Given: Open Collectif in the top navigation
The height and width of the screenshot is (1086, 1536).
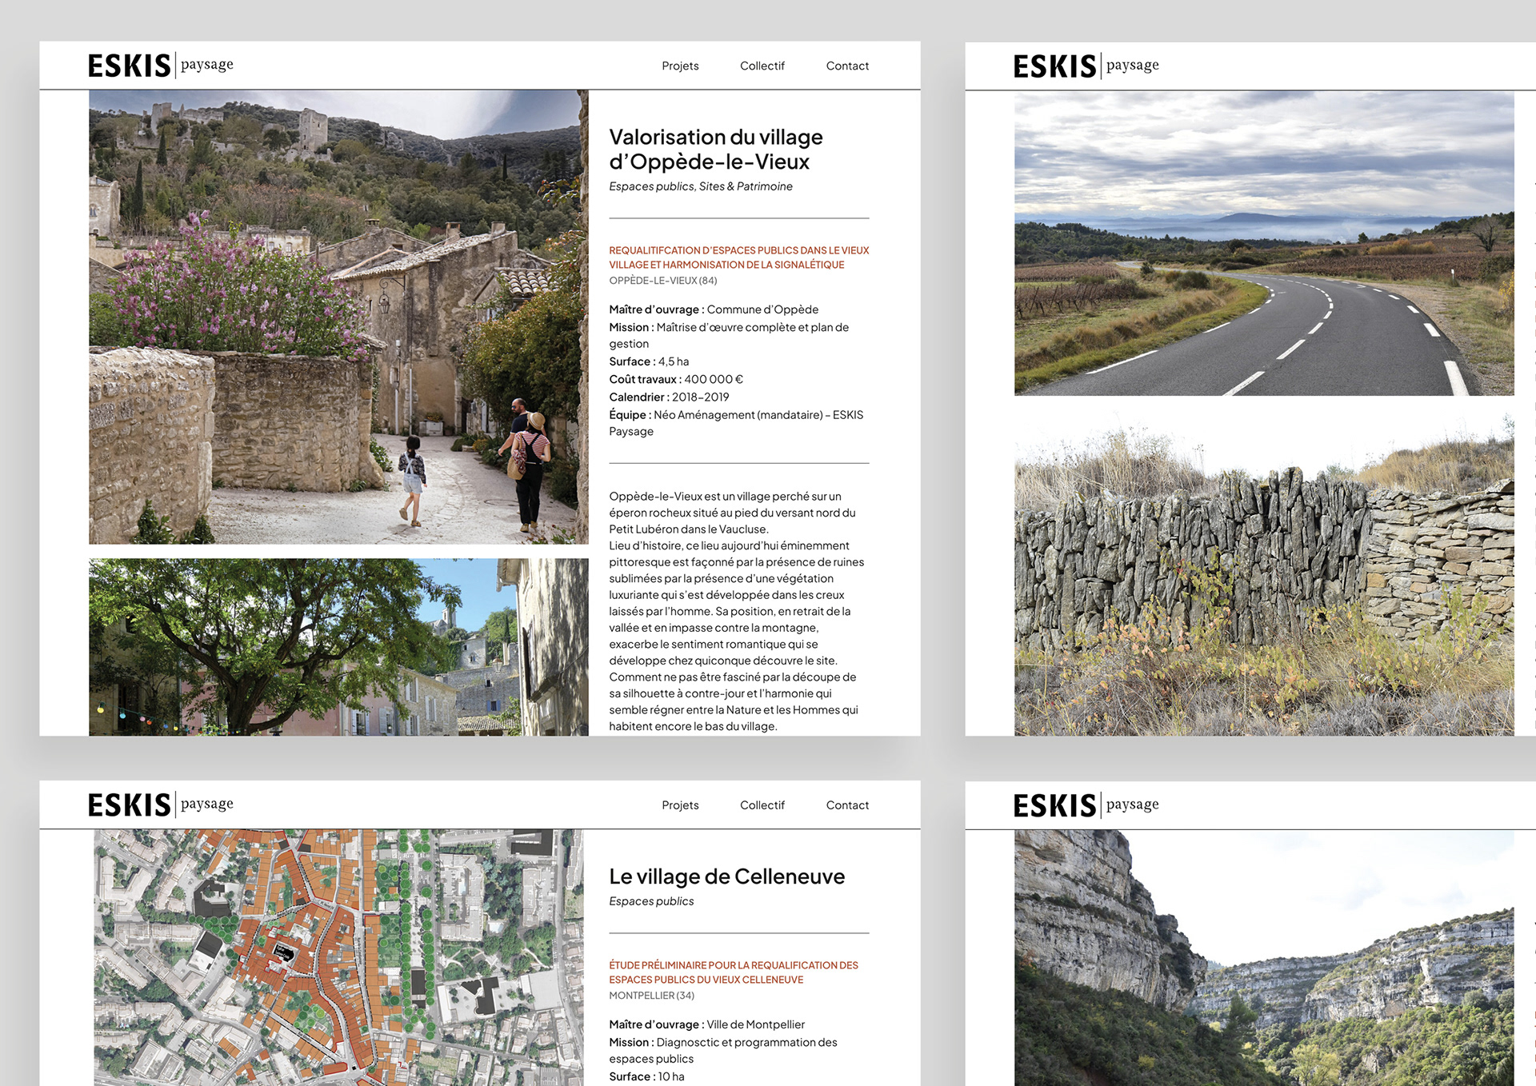Looking at the screenshot, I should point(762,66).
